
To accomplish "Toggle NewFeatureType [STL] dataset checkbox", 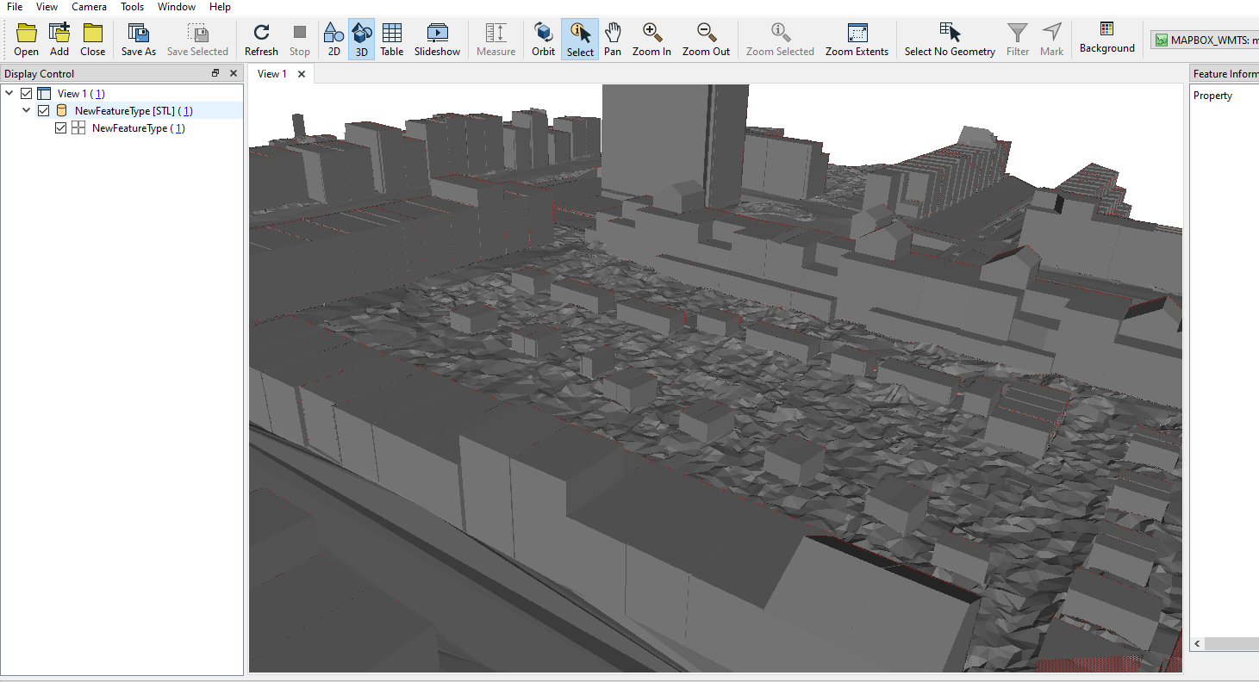I will (43, 110).
